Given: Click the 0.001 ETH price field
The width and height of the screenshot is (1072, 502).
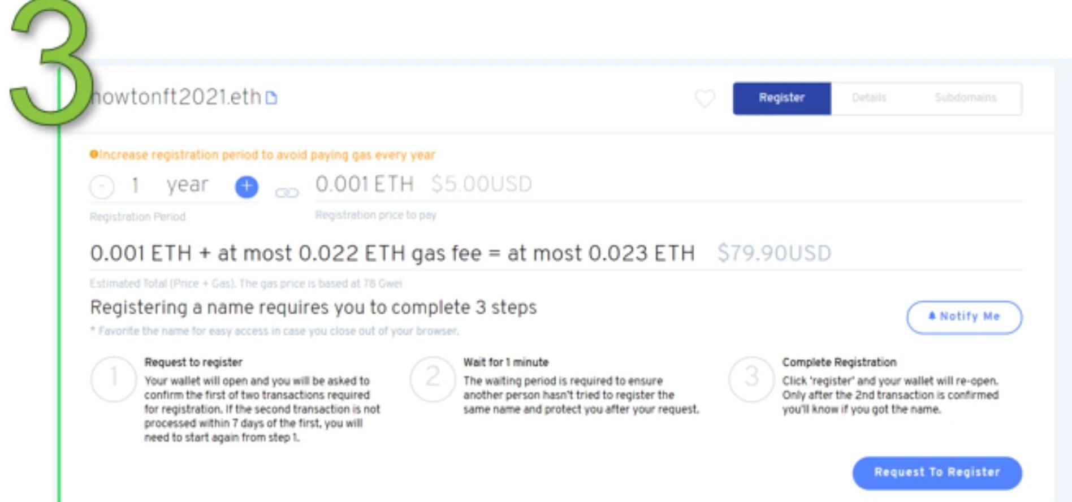Looking at the screenshot, I should click(x=365, y=184).
